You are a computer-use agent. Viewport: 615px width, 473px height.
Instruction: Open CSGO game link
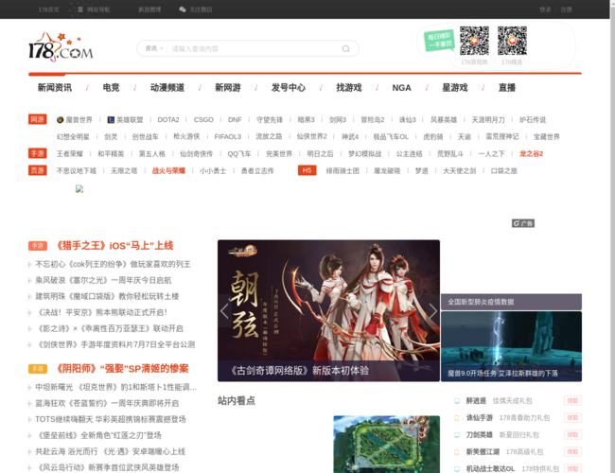coord(203,119)
